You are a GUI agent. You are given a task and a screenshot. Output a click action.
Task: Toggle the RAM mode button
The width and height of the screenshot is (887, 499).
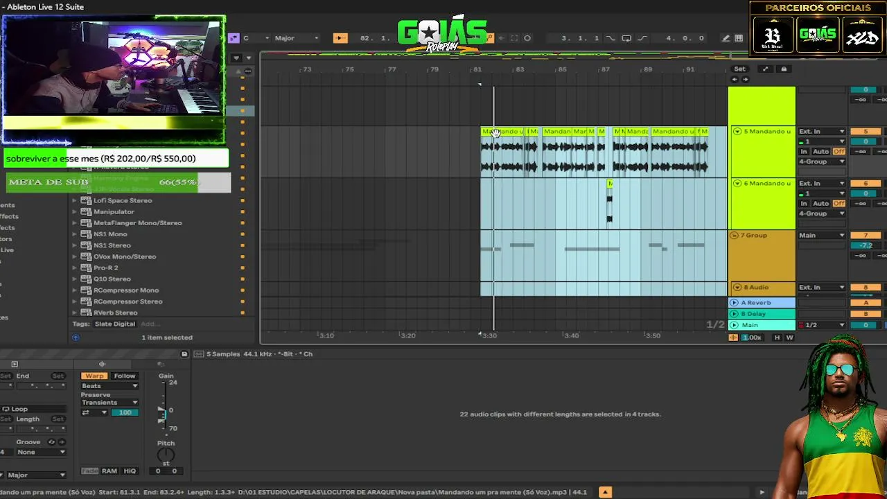[x=109, y=471]
